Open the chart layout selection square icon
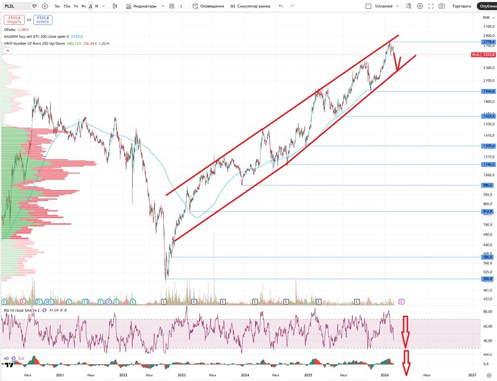The image size is (497, 381). [368, 6]
